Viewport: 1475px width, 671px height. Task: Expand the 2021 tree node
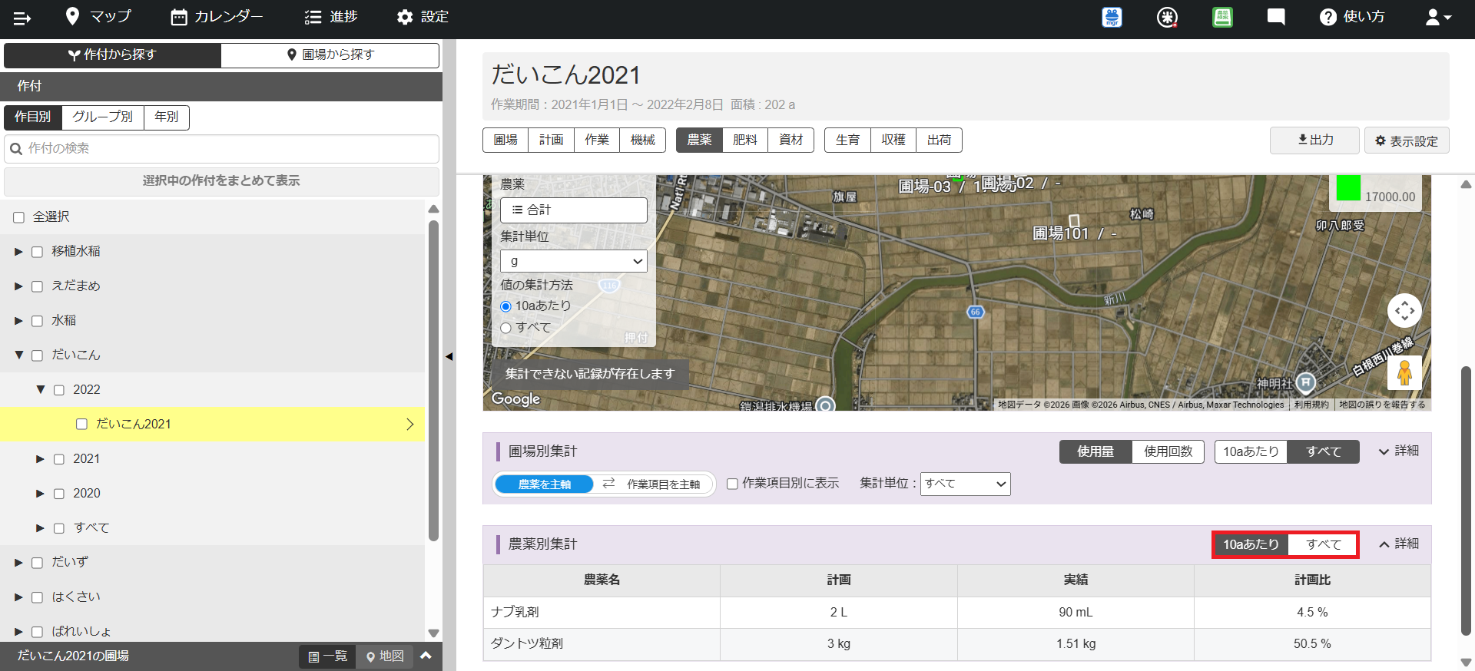41,459
